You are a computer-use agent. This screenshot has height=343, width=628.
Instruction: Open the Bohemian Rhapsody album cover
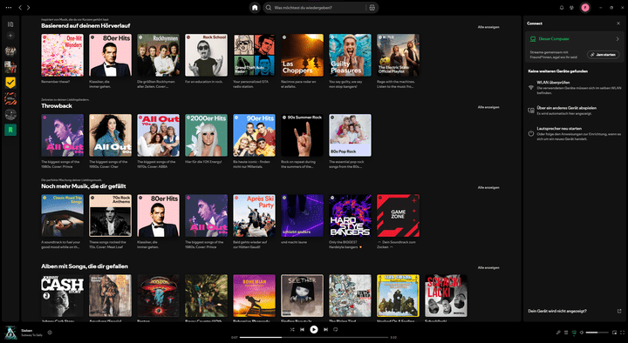(255, 295)
